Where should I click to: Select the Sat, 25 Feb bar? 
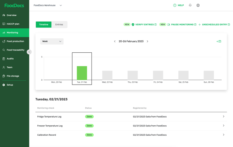click(183, 75)
